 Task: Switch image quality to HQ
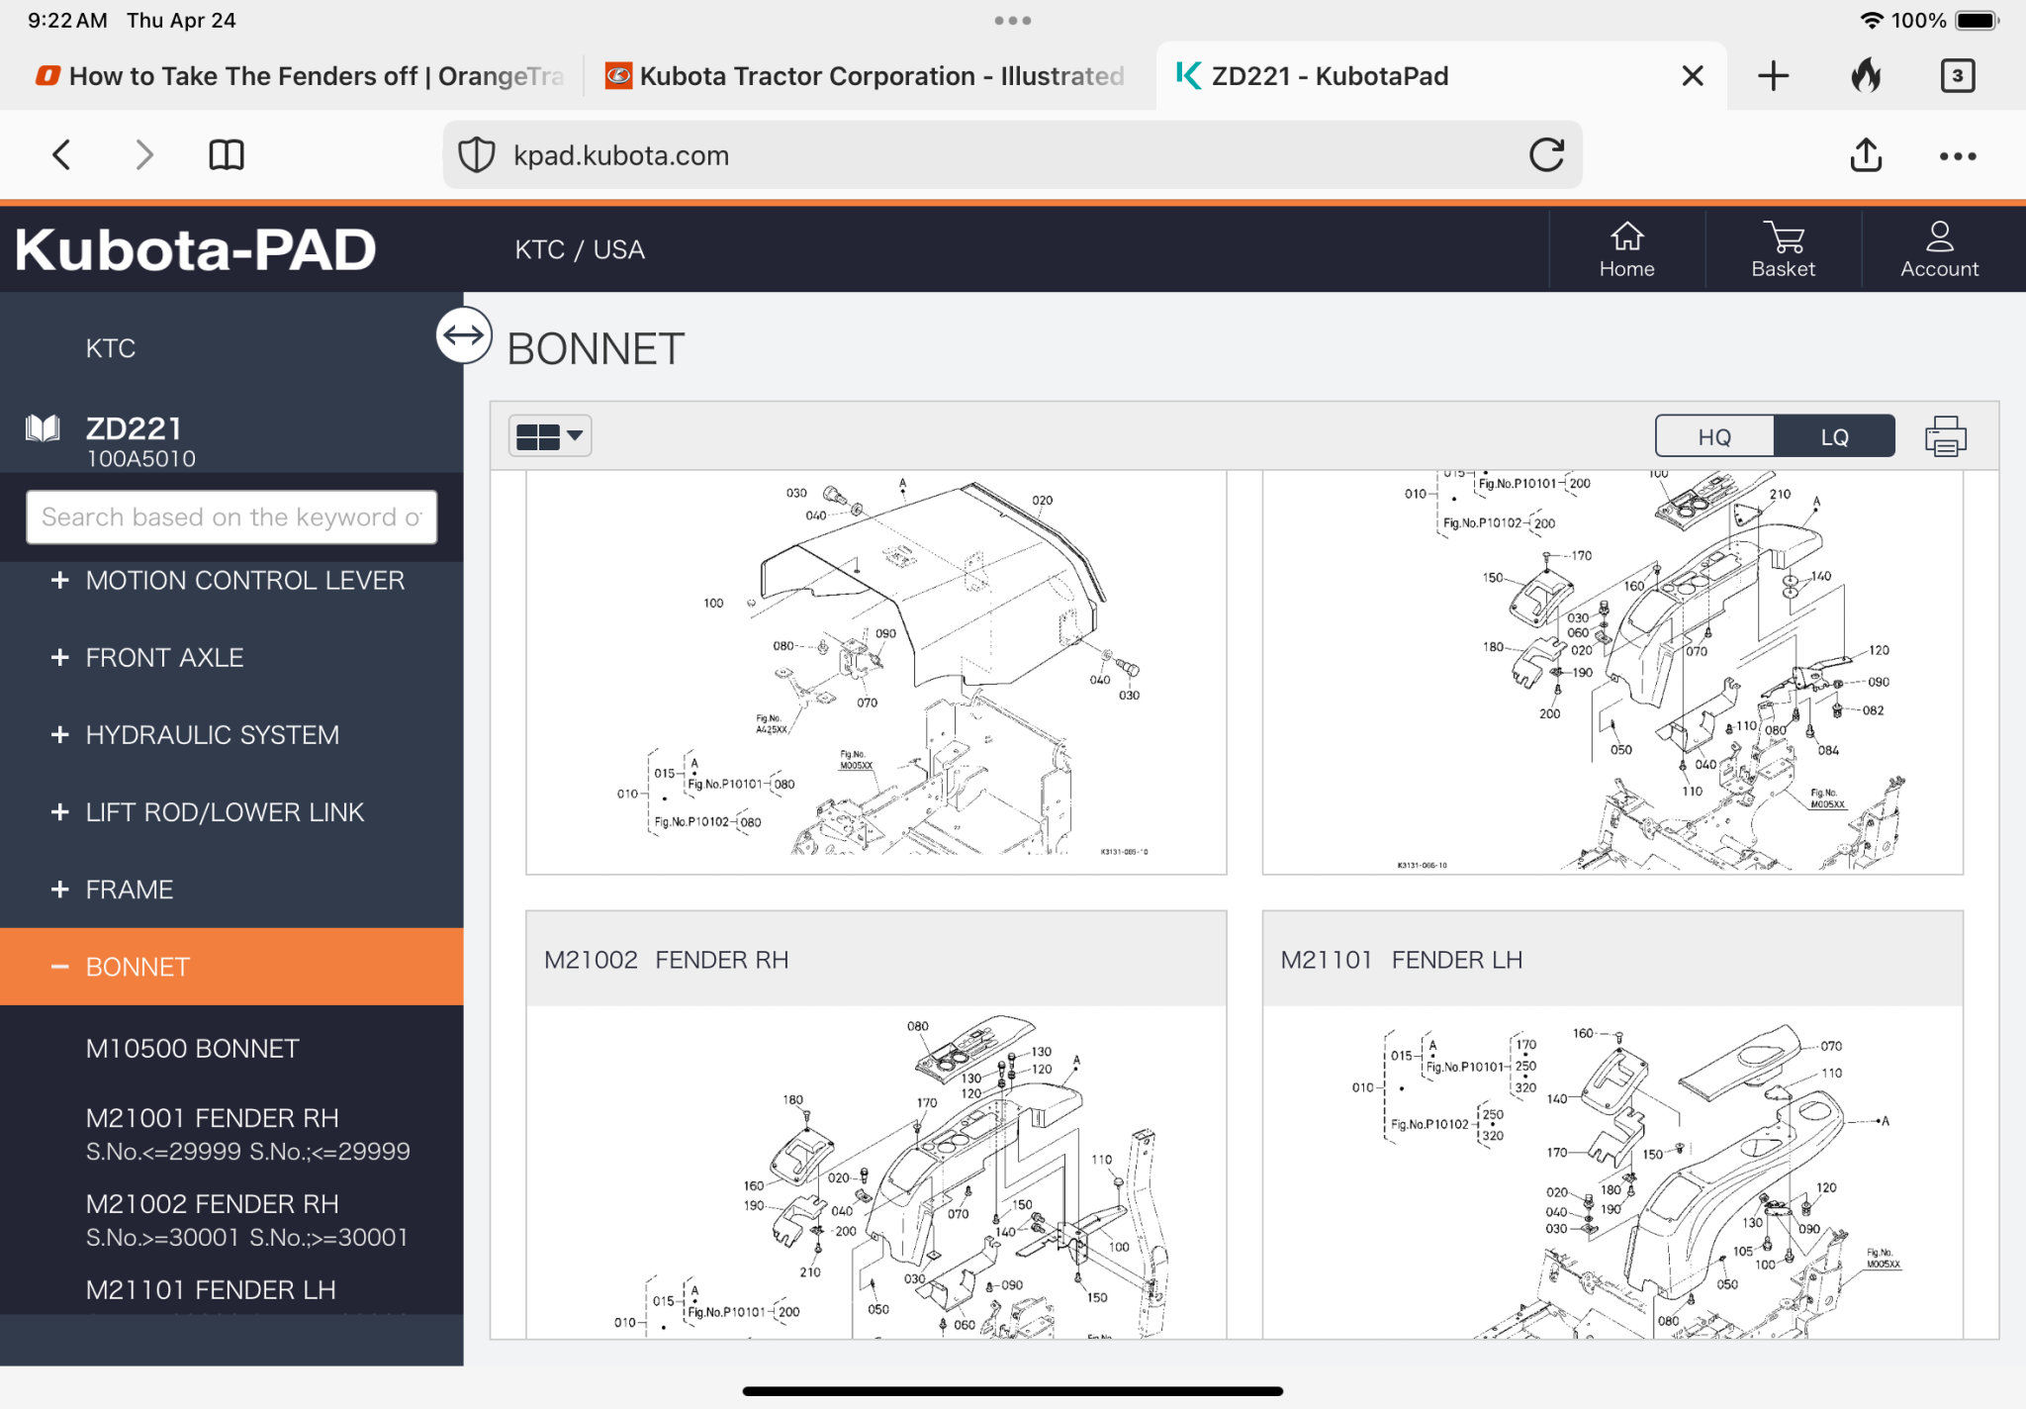coord(1714,436)
